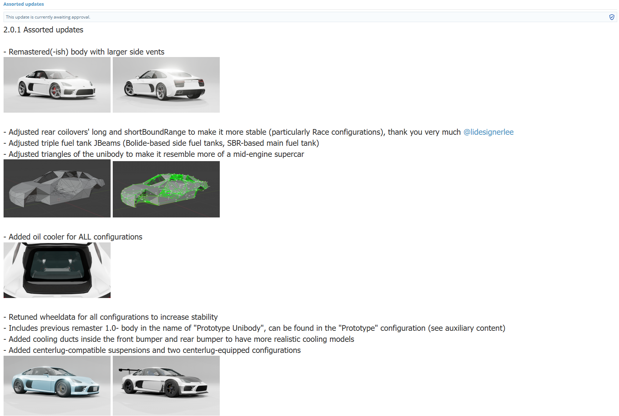Screen dimensions: 619x416
Task: Open white car rear view thumbnail
Action: (x=166, y=85)
